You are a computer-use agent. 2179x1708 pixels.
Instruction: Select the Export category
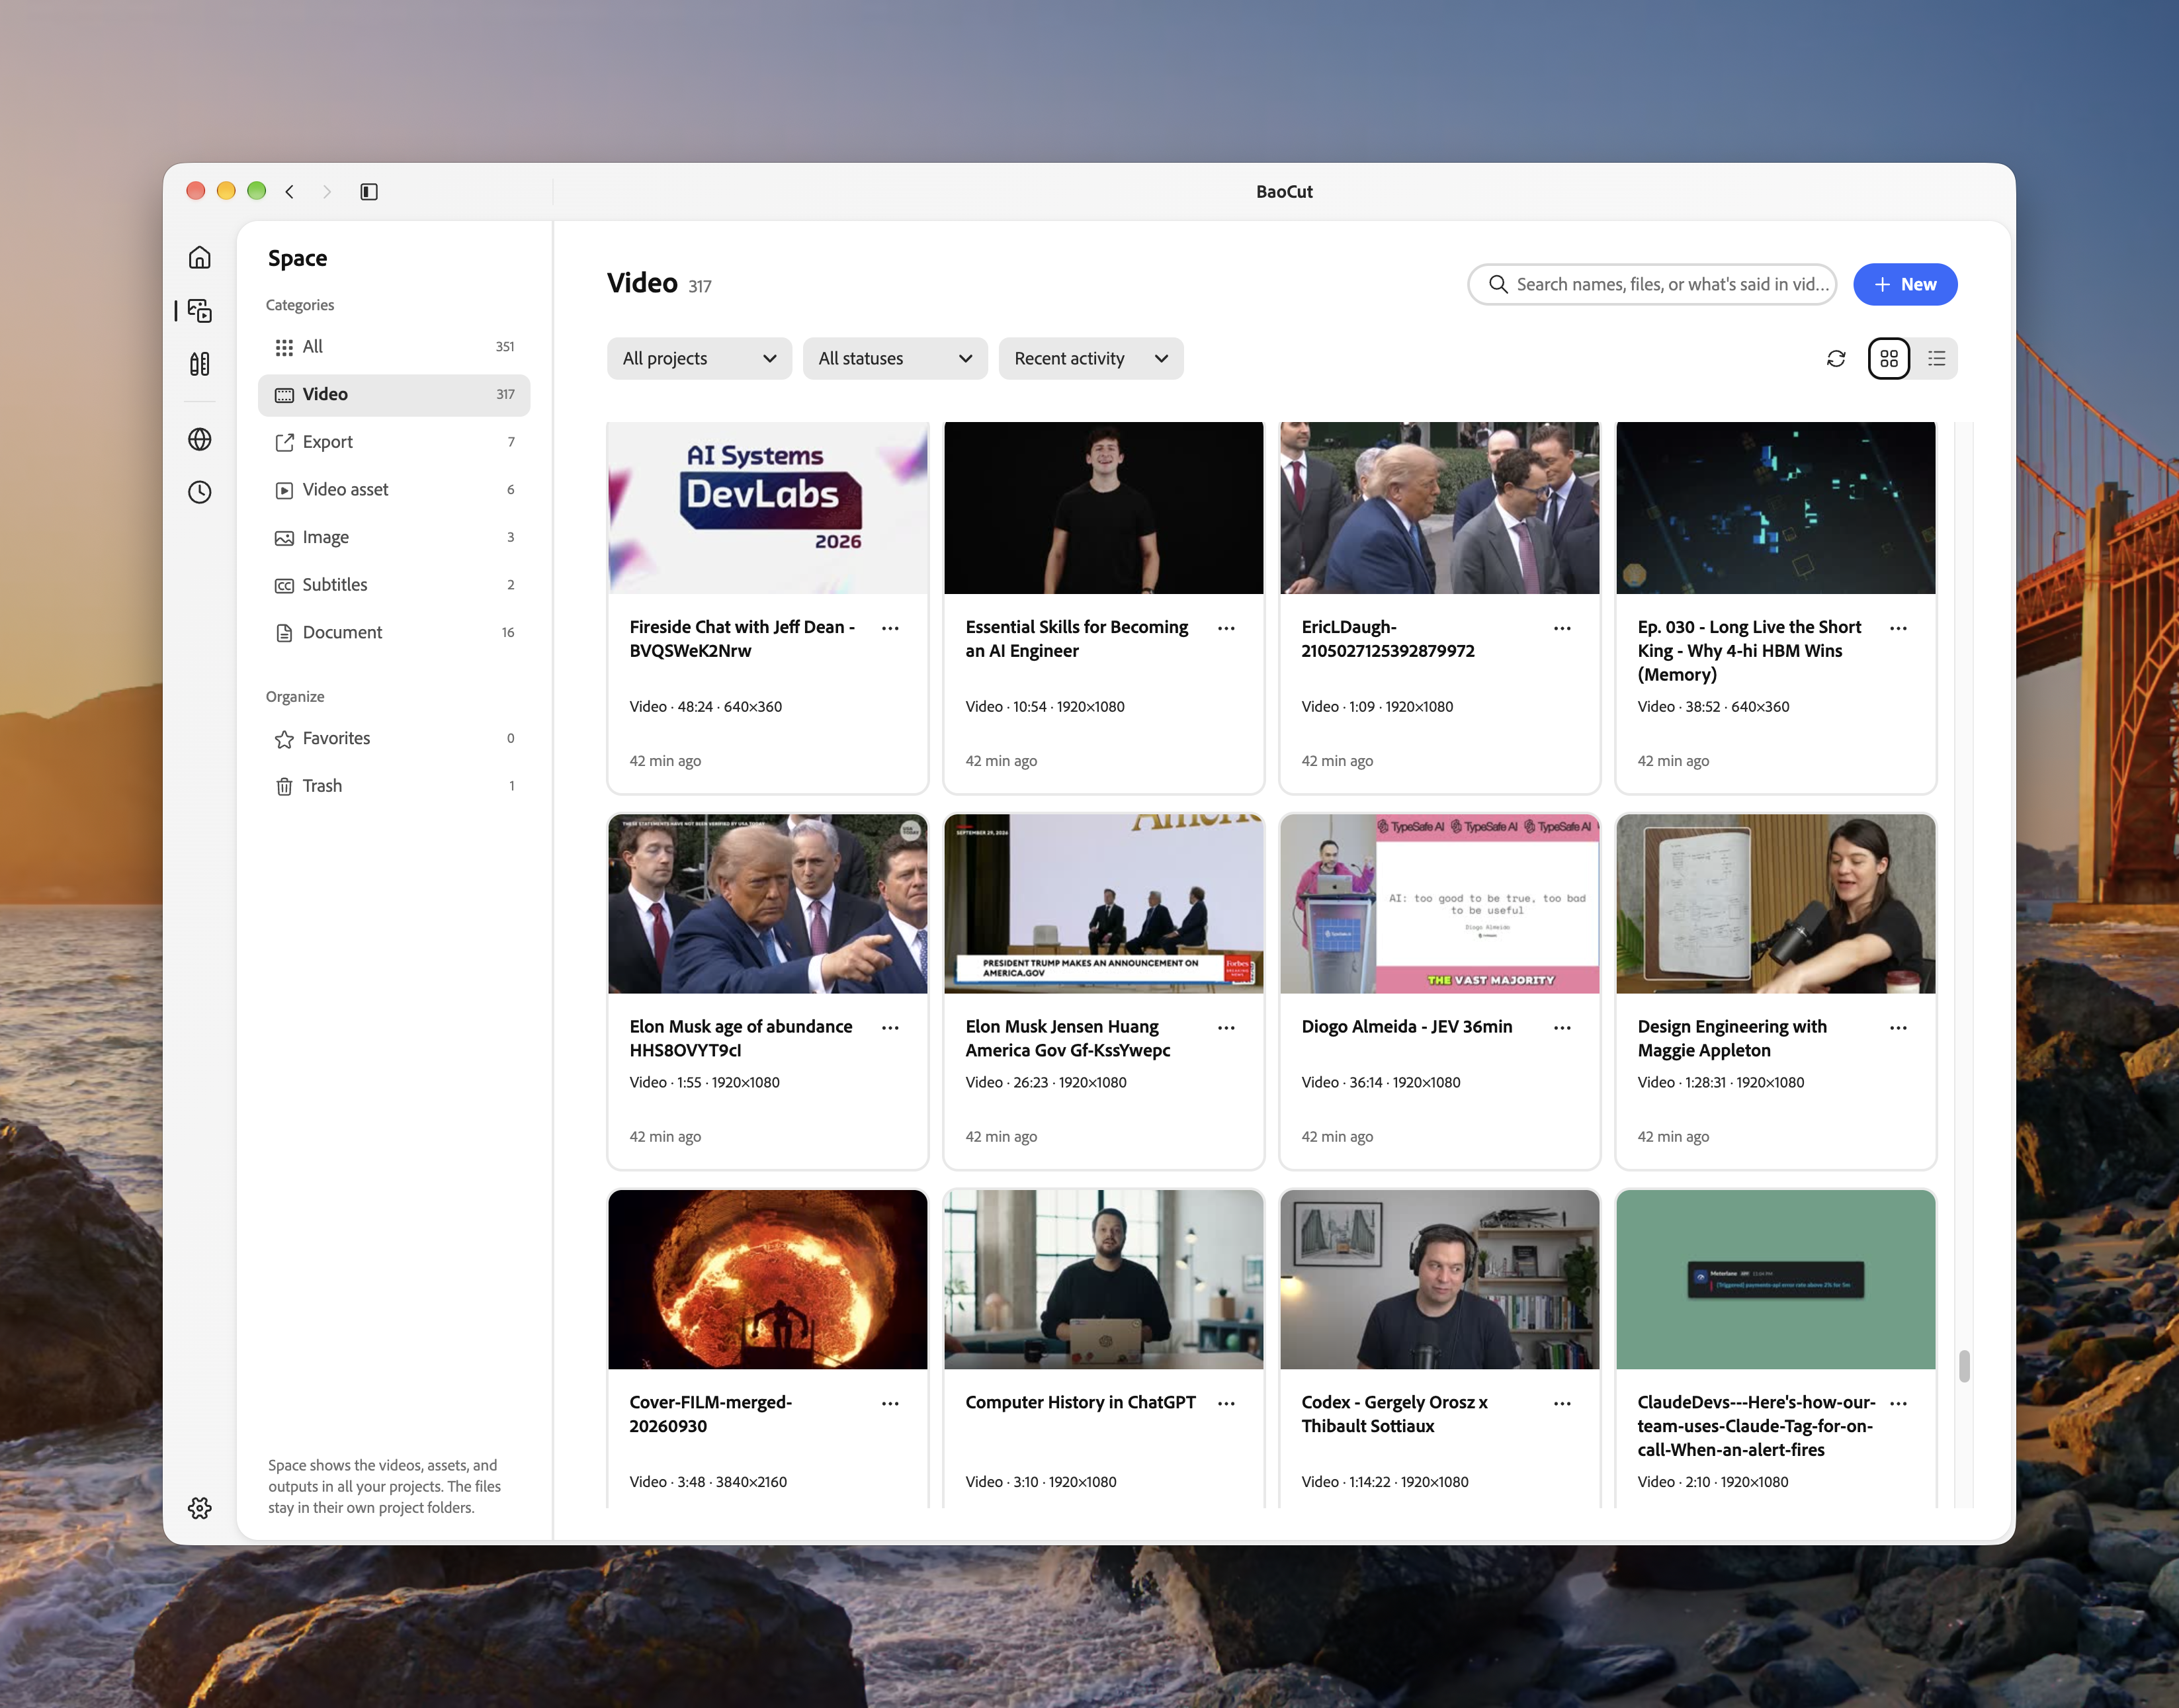click(394, 442)
